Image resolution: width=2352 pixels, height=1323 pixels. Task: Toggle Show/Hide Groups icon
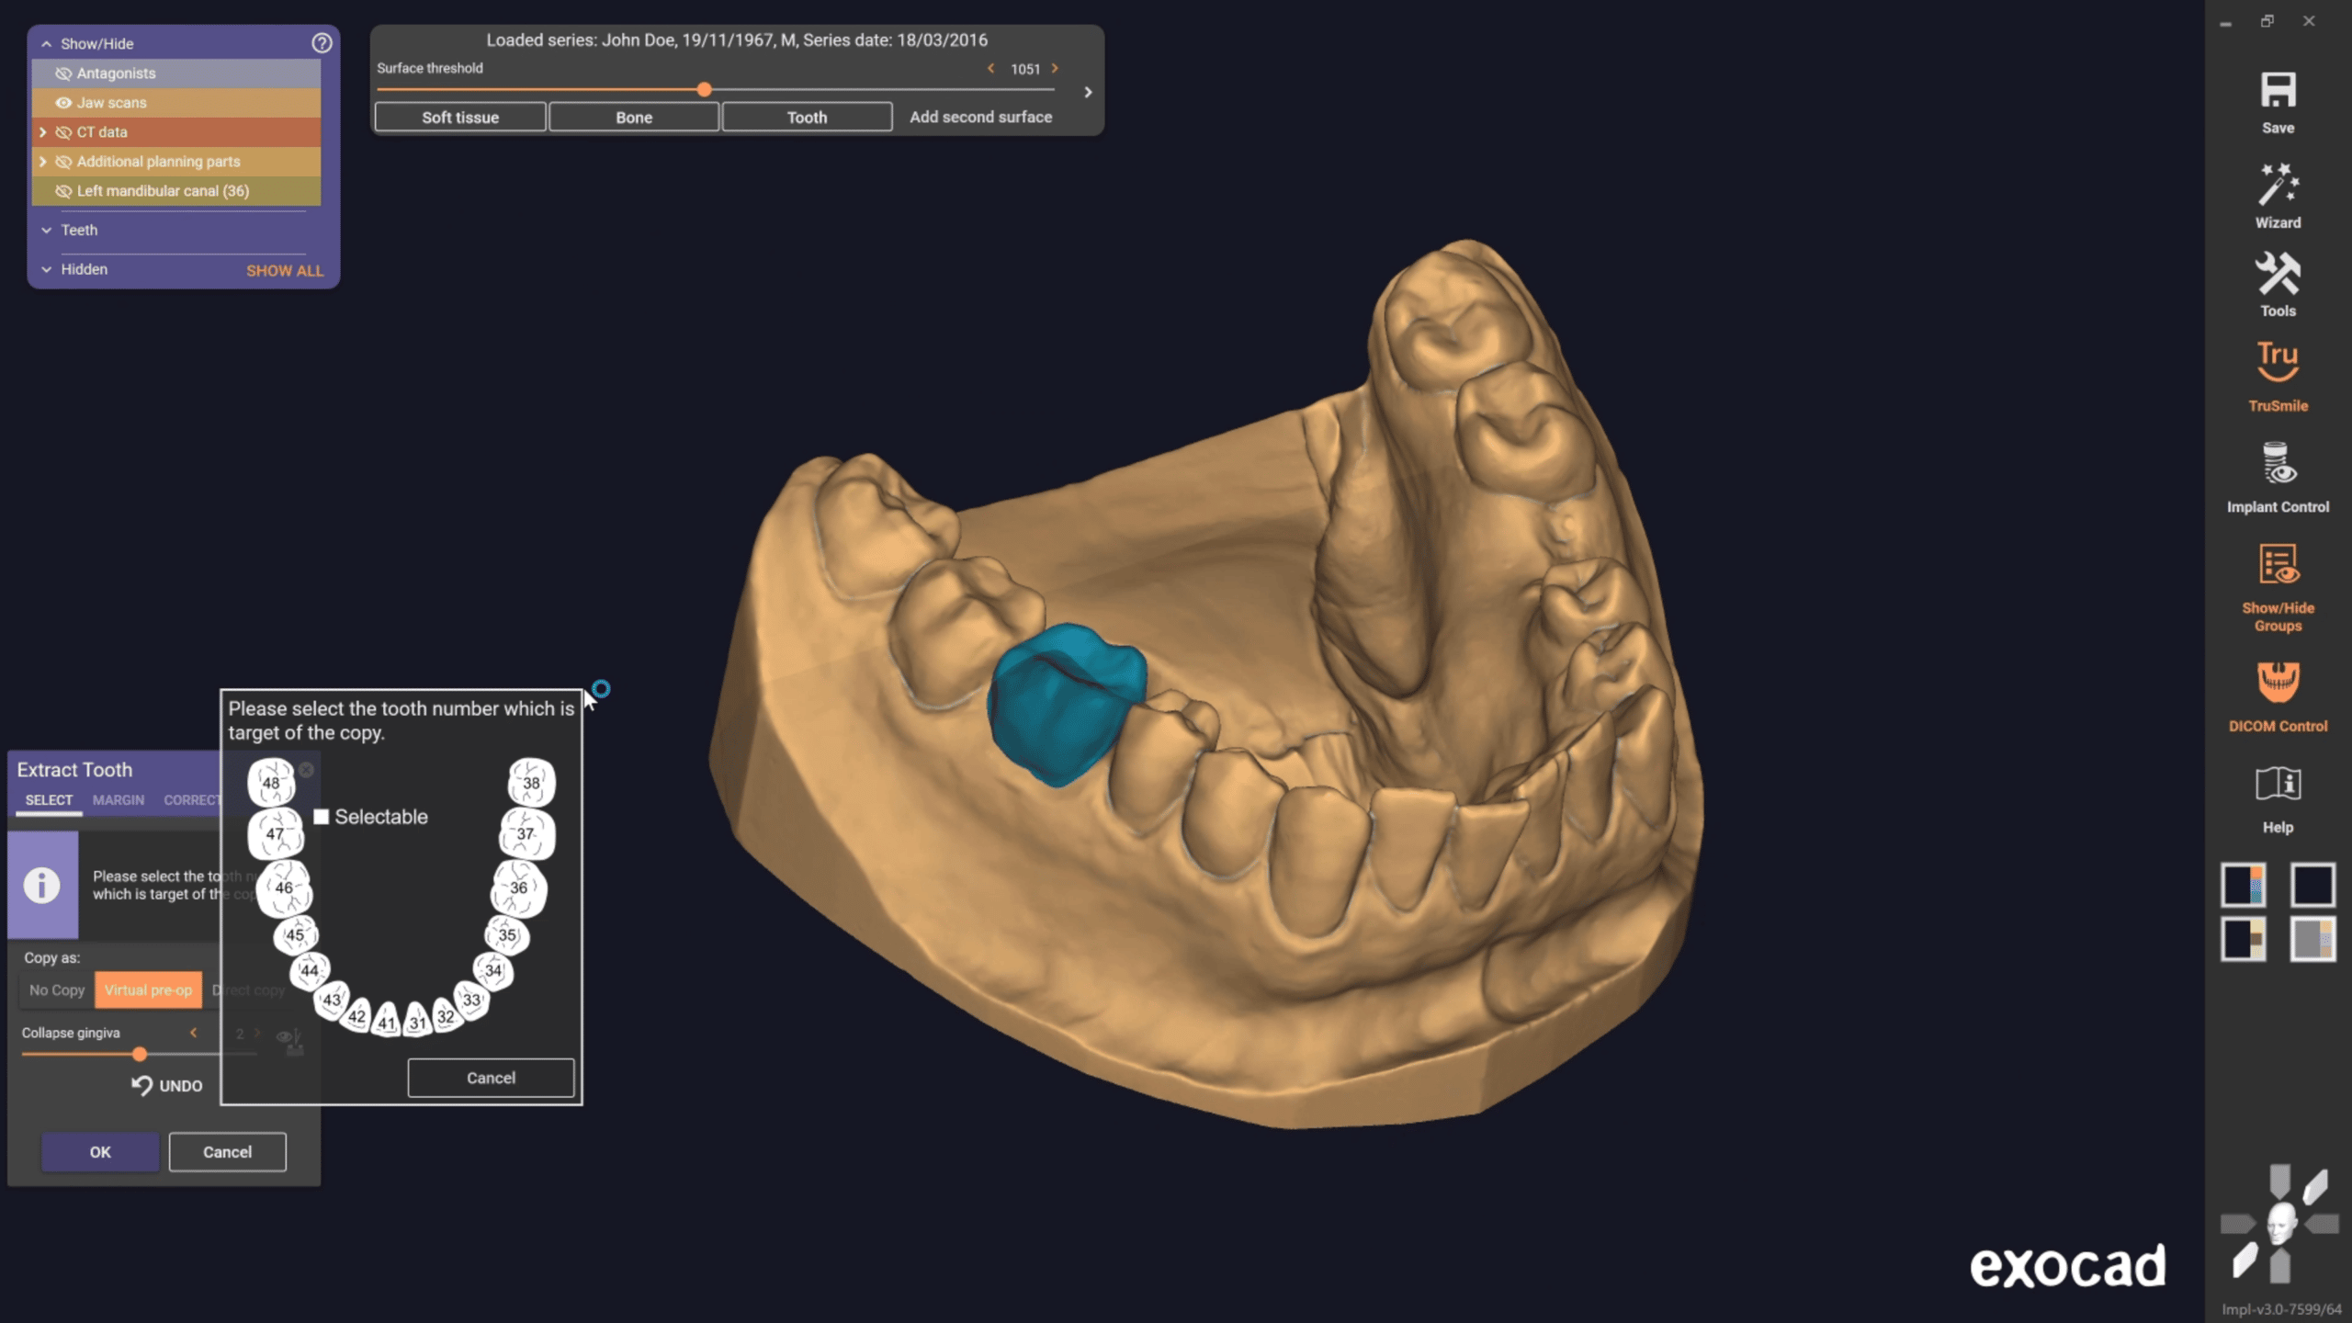[2278, 565]
